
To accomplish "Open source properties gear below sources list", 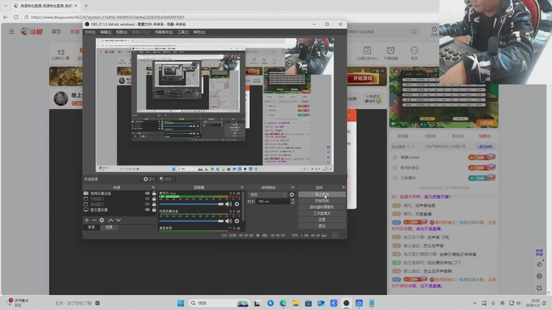I will click(101, 220).
